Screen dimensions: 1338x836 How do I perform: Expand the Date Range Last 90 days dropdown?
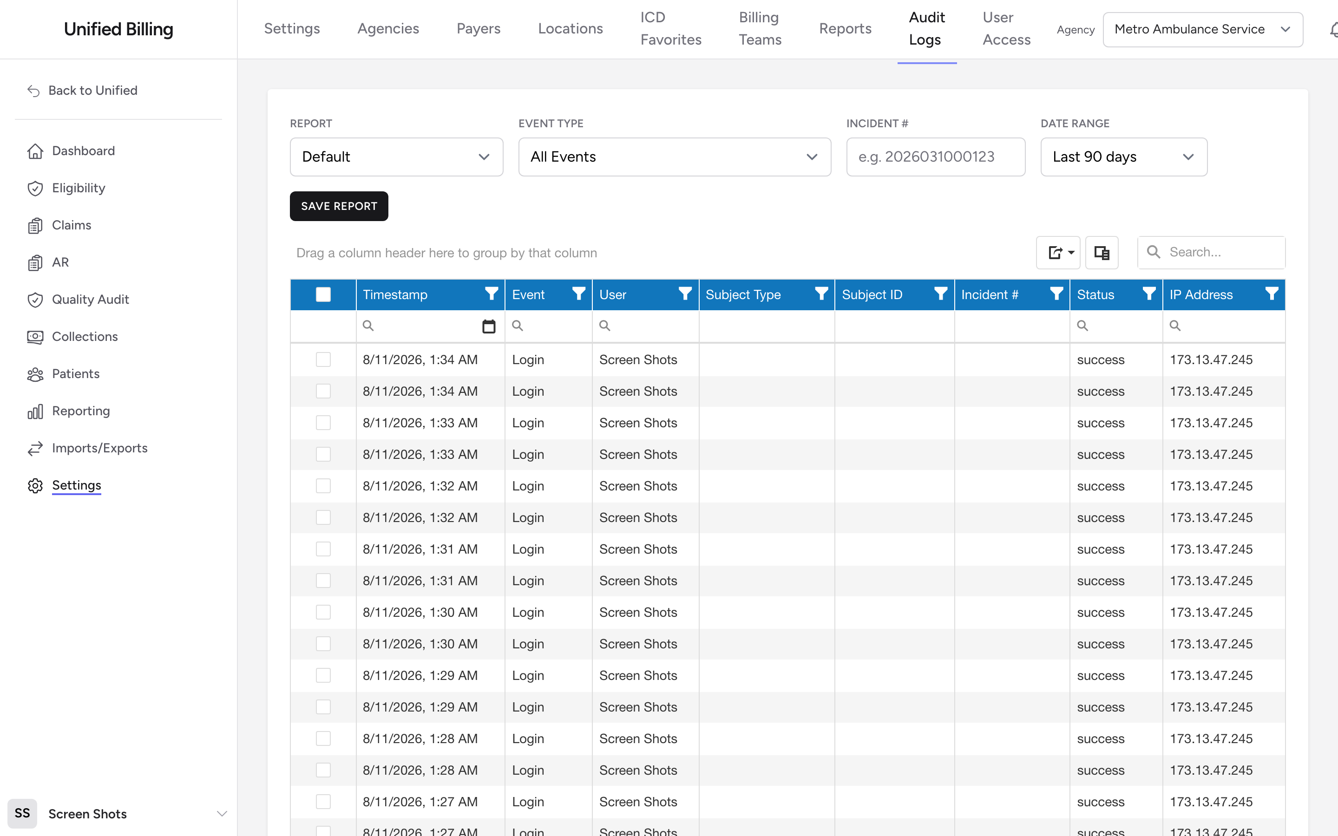(1124, 157)
